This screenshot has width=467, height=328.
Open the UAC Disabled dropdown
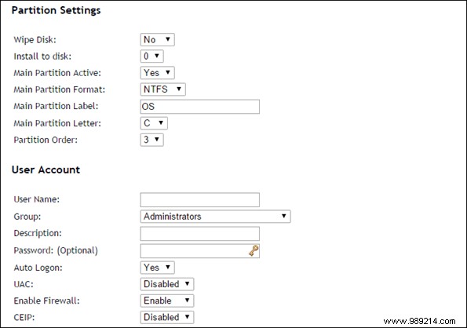coord(167,284)
